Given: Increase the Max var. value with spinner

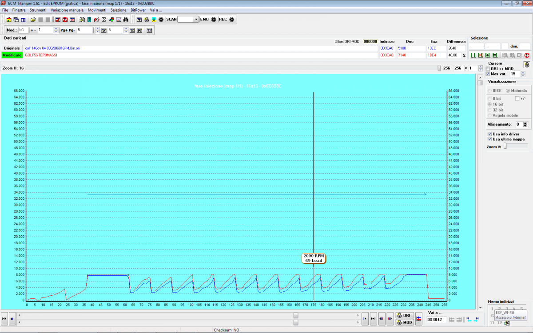Looking at the screenshot, I should (523, 72).
